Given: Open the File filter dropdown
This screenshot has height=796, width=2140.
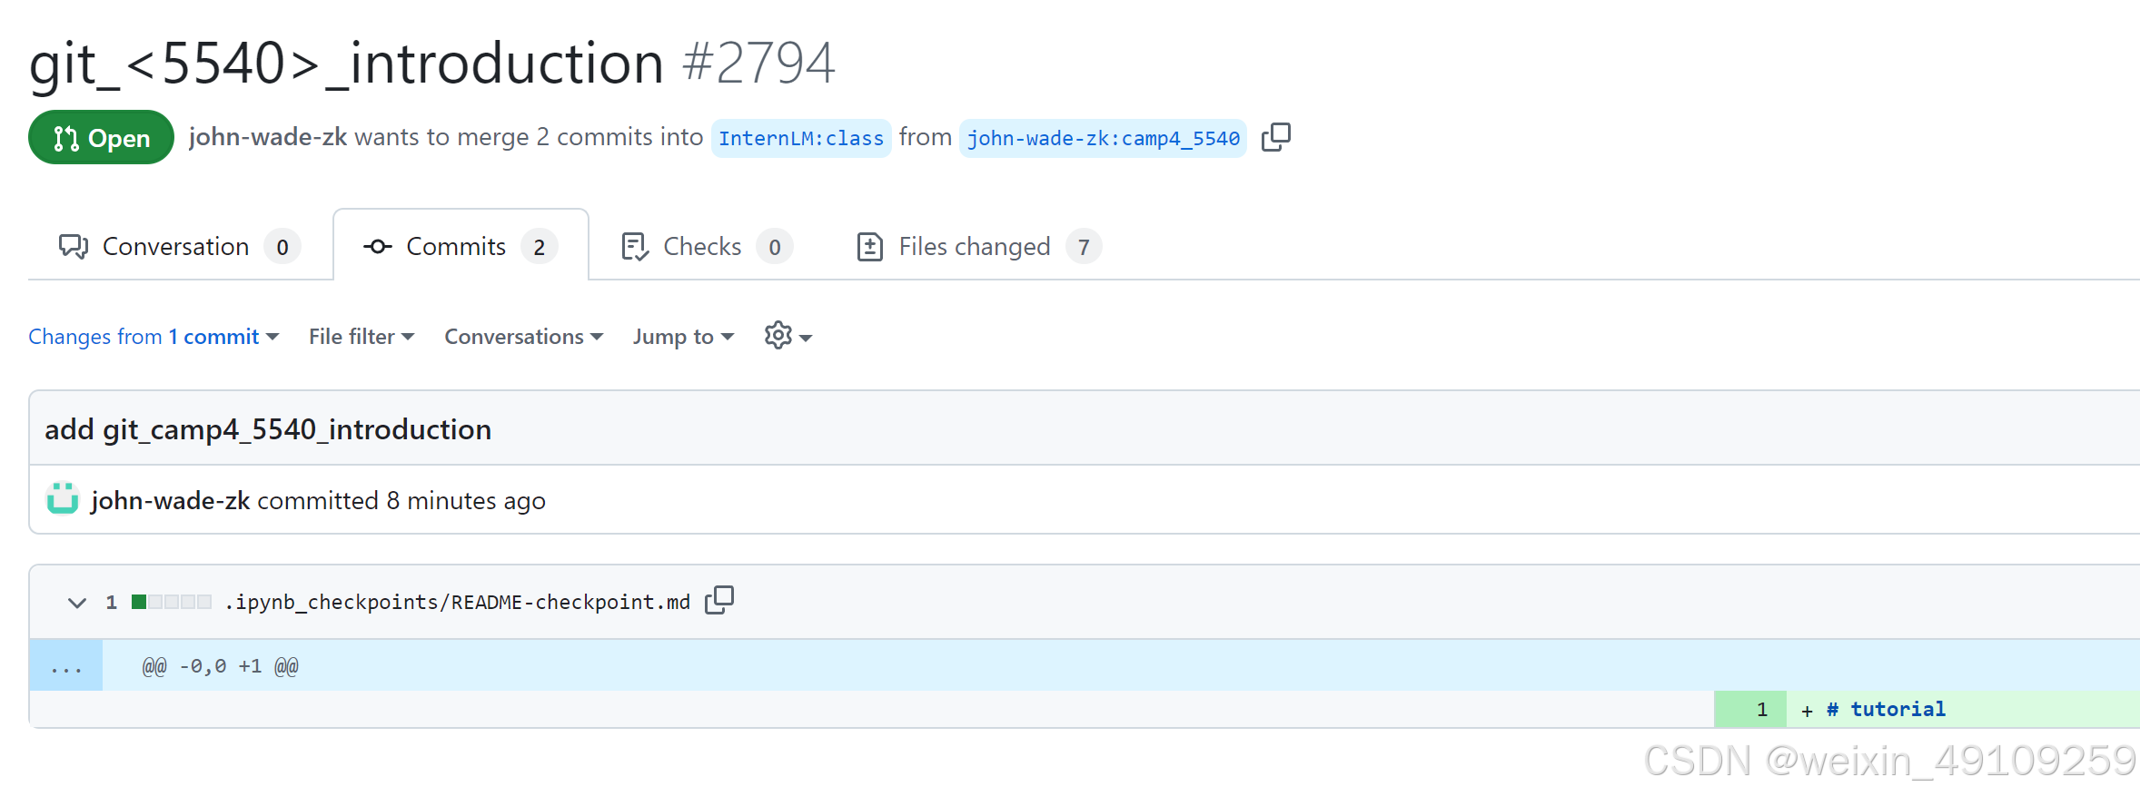Looking at the screenshot, I should pyautogui.click(x=360, y=336).
